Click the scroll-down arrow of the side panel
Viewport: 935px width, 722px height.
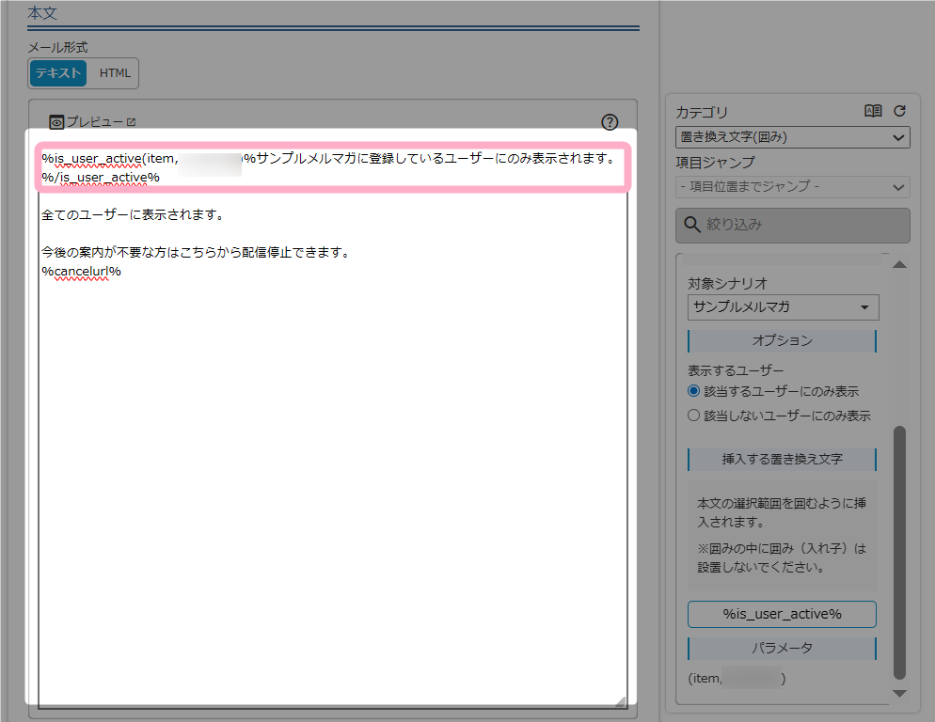click(899, 693)
